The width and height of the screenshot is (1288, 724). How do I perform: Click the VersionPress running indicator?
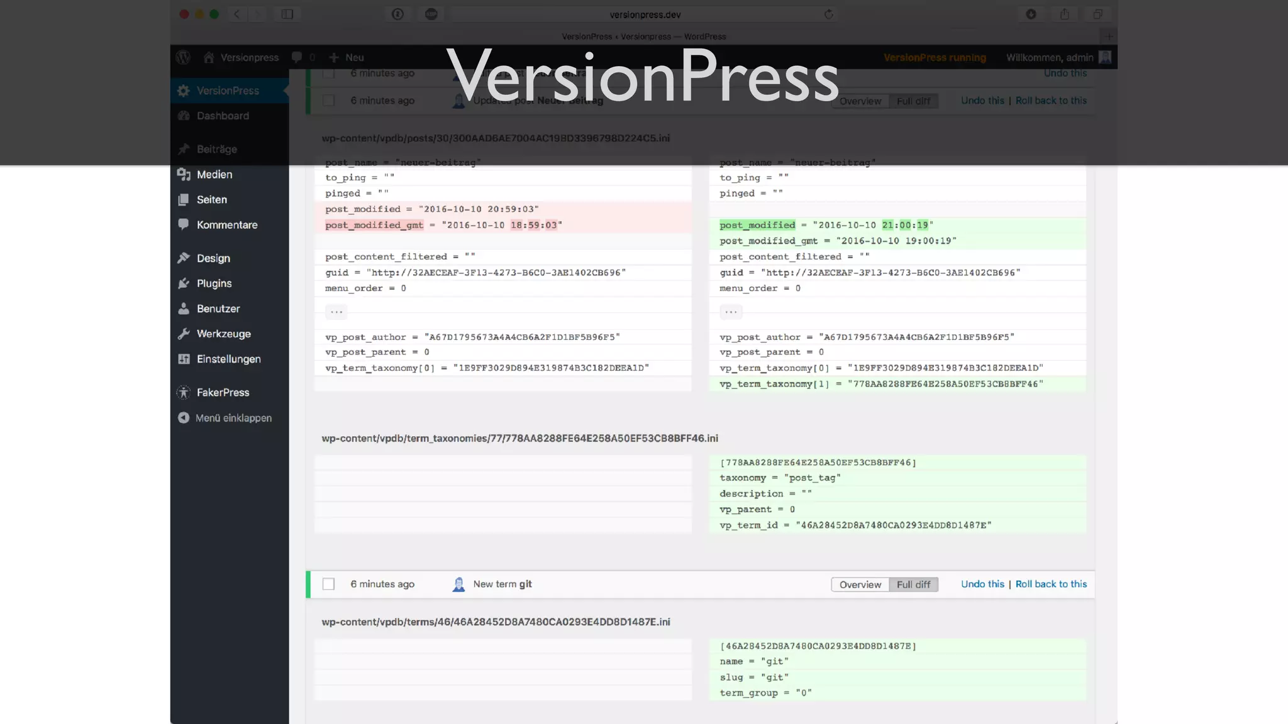[935, 57]
